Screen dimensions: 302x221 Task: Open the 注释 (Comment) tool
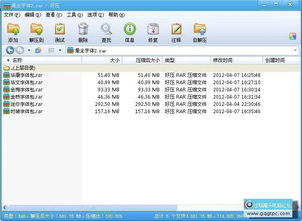coord(177,29)
